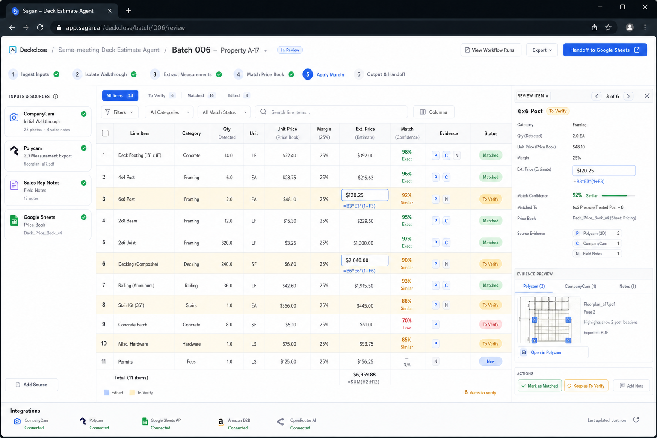Click the N evidence badge in Deck Footing row

(457, 156)
